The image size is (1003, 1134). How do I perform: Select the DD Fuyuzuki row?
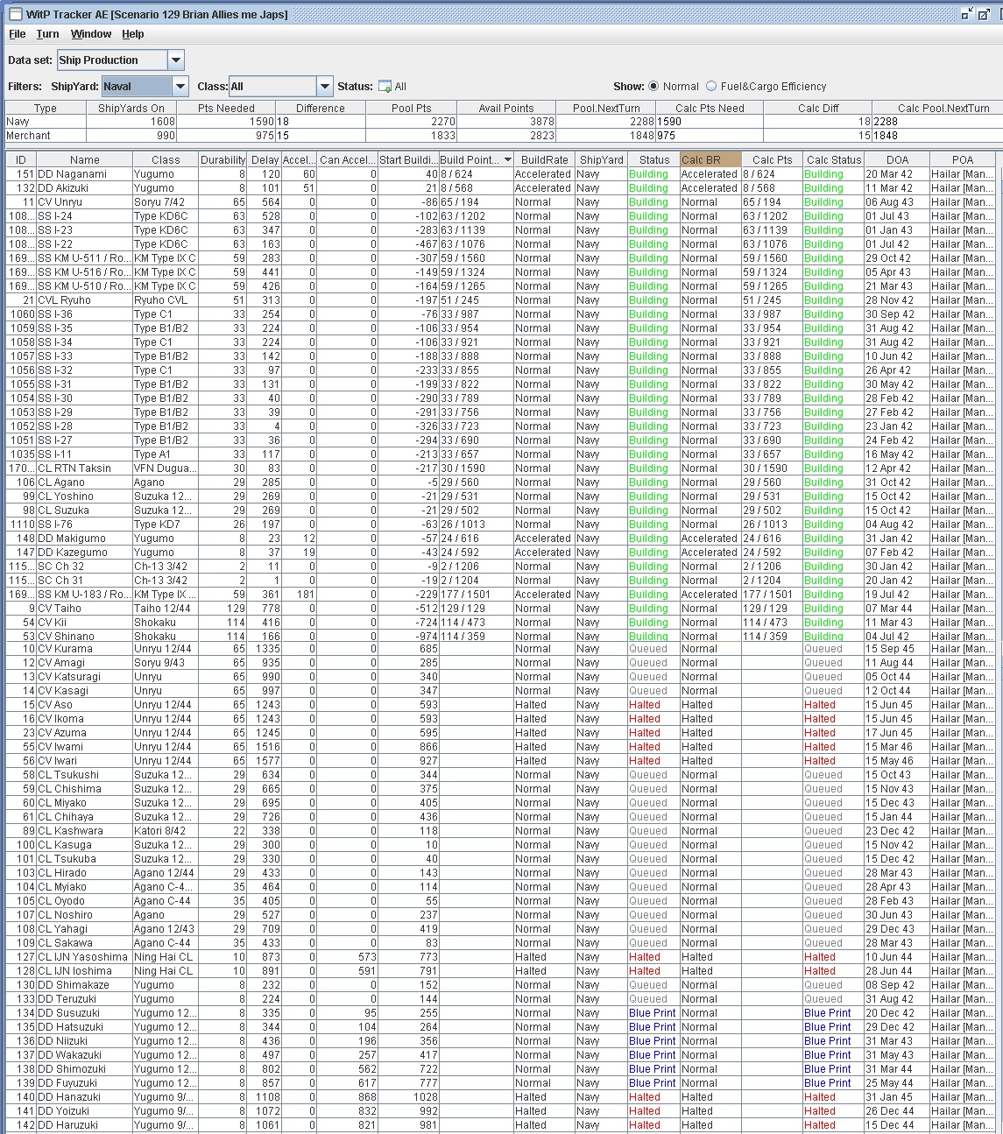[x=501, y=1083]
